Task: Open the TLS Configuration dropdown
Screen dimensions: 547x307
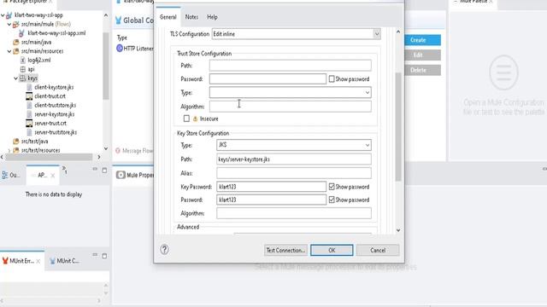Action: coord(377,34)
